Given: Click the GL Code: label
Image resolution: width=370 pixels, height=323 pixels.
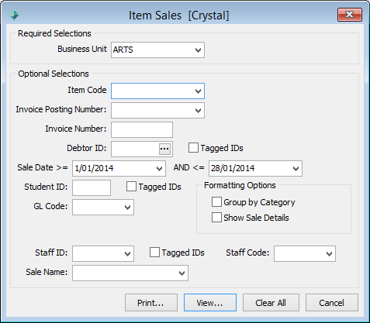Looking at the screenshot, I should (50, 206).
